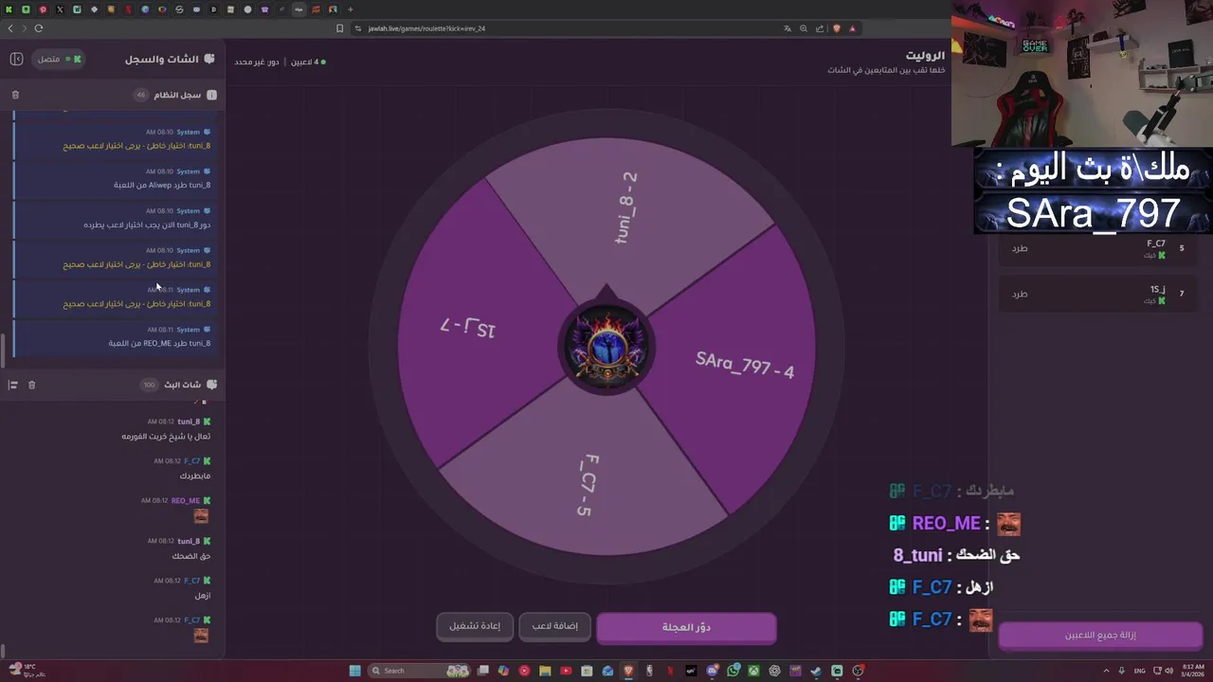Collapse the chat sidebar panel icon
This screenshot has height=682, width=1213.
pyautogui.click(x=16, y=59)
